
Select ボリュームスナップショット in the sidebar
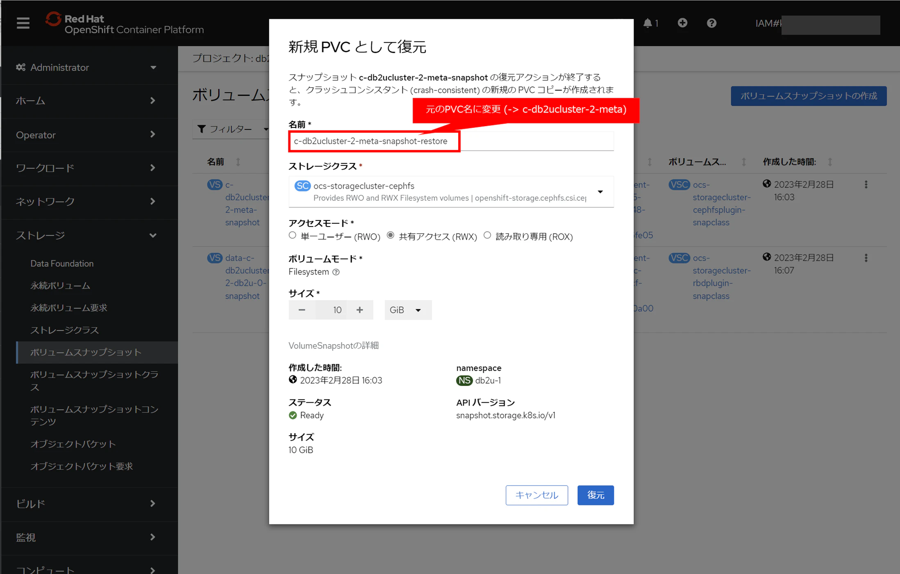tap(97, 352)
